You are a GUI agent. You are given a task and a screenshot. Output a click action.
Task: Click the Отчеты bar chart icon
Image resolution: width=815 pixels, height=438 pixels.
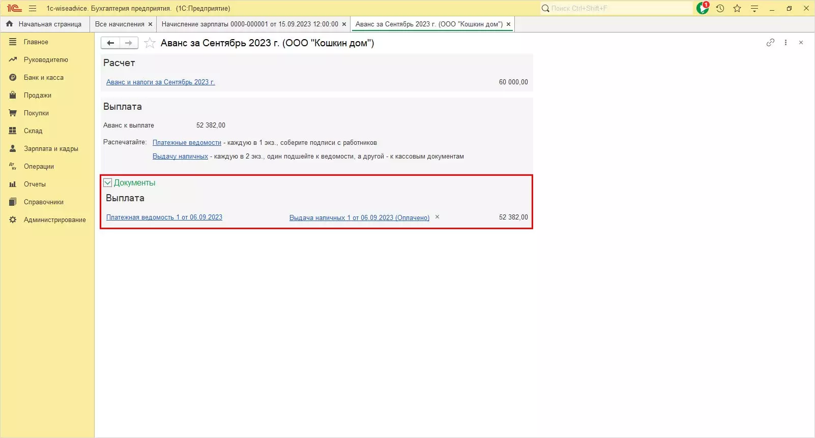point(13,184)
